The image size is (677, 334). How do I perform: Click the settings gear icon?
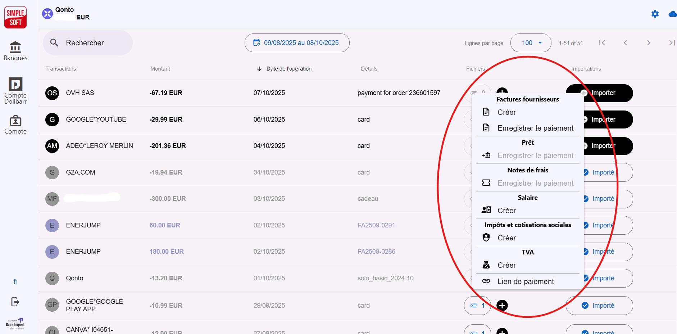(655, 14)
